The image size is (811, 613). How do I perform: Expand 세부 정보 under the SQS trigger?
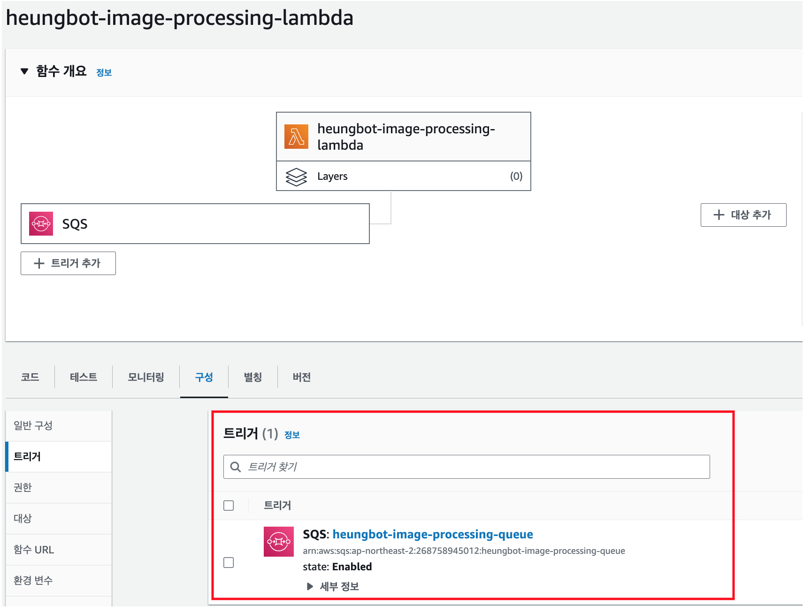(x=334, y=586)
